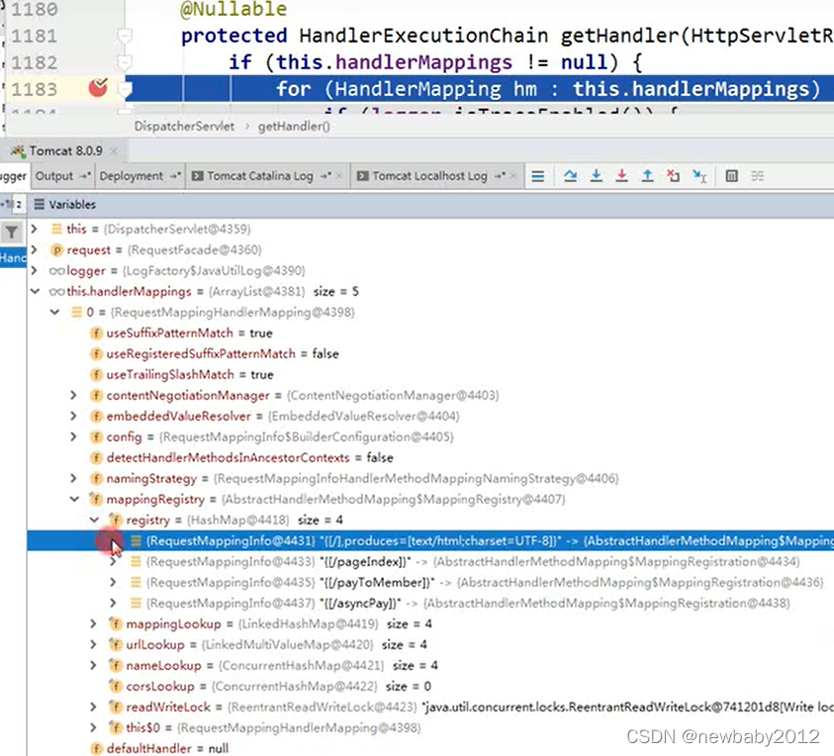
Task: Close the Tomcat Catalina Log tab
Action: coord(339,176)
